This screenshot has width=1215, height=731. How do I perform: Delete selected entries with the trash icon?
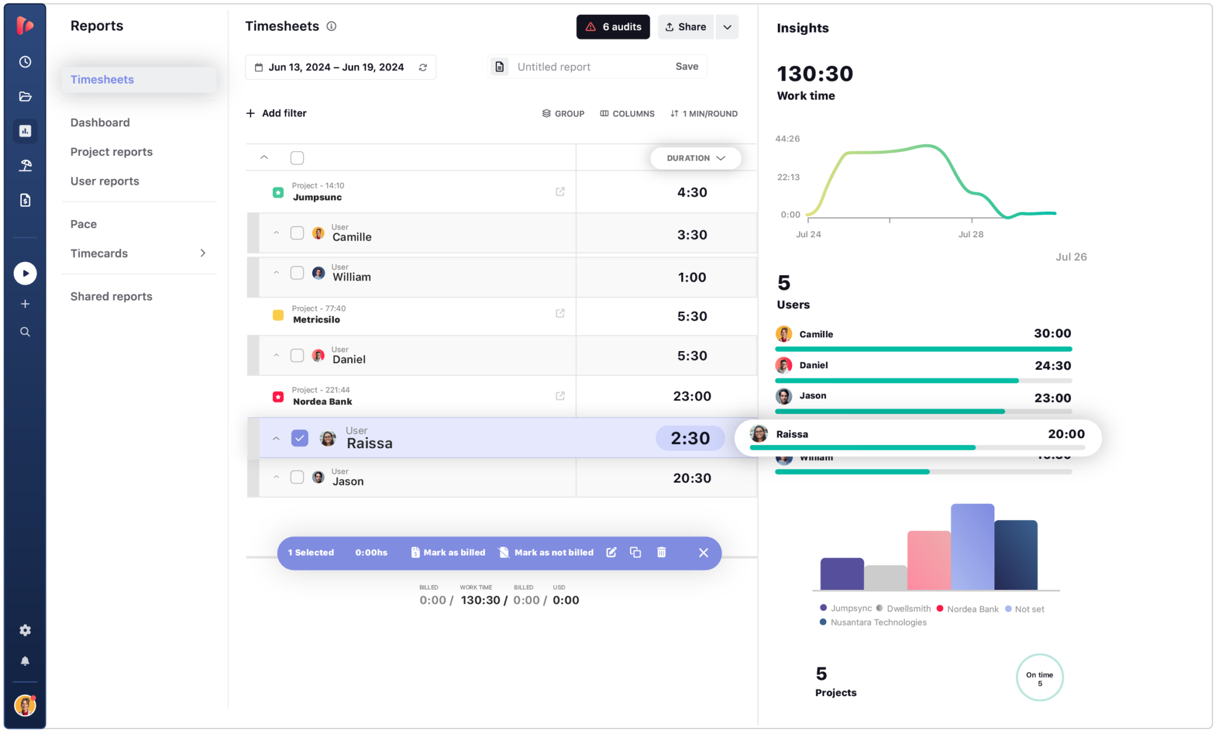click(x=661, y=553)
